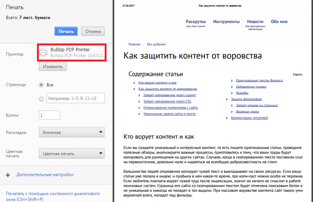The height and width of the screenshot is (202, 313).
Task: Click the page range input field
Action: click(x=76, y=98)
